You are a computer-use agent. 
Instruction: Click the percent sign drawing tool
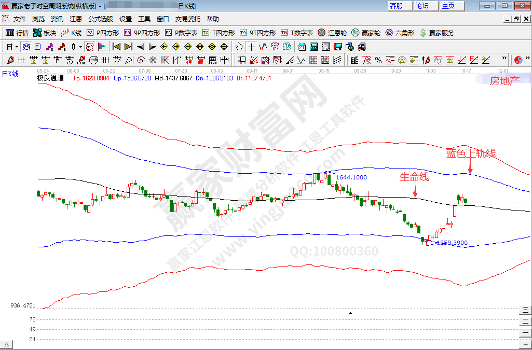tap(378, 60)
